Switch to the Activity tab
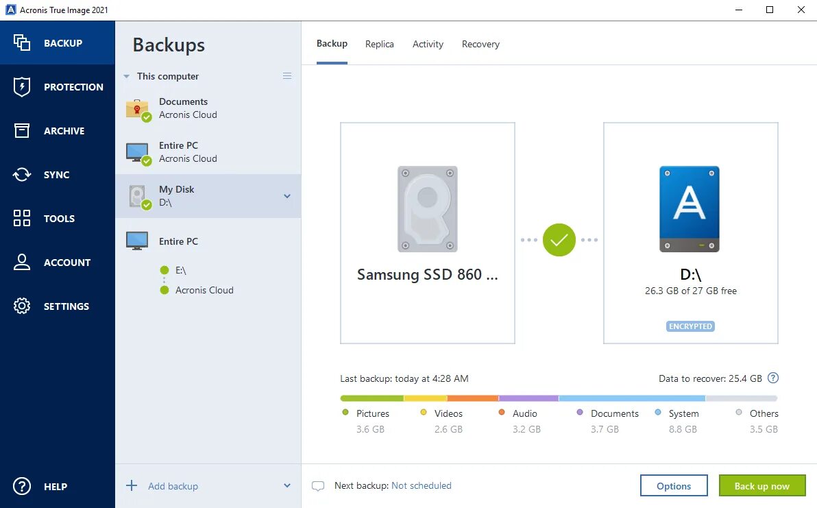 pos(428,44)
